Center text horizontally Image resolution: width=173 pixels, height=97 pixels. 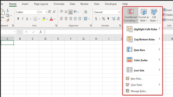pyautogui.click(x=66, y=19)
